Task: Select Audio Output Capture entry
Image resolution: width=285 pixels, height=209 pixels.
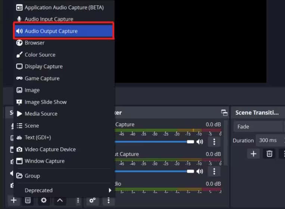Action: (x=64, y=31)
